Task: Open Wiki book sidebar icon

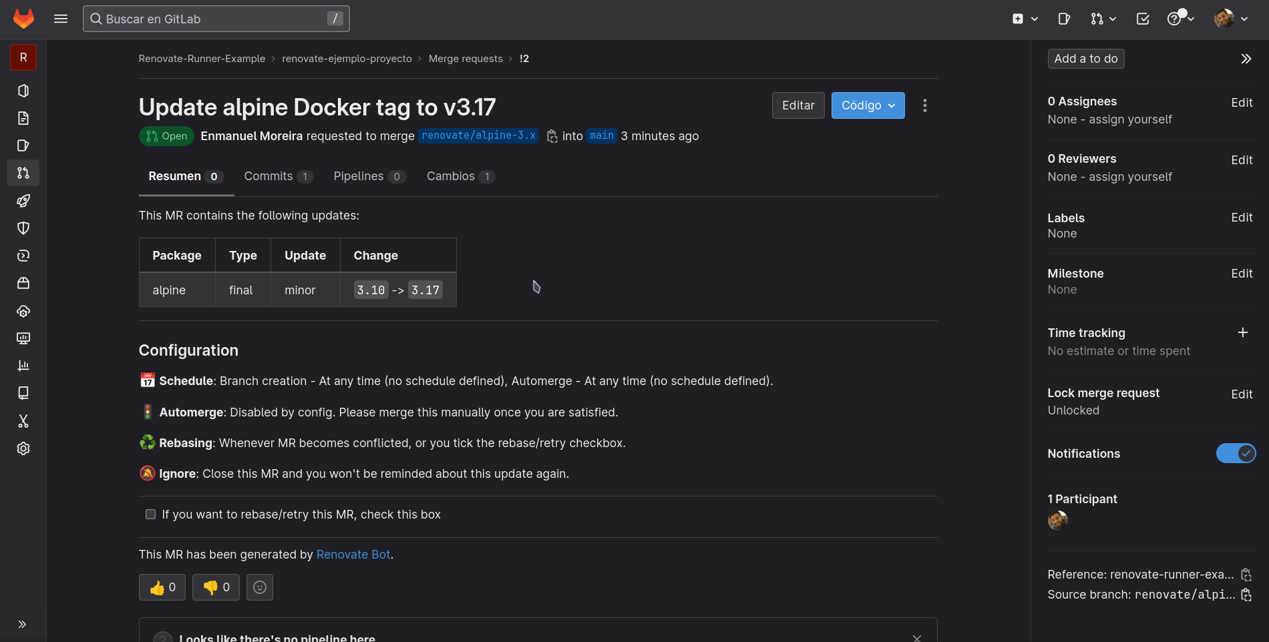Action: (x=23, y=393)
